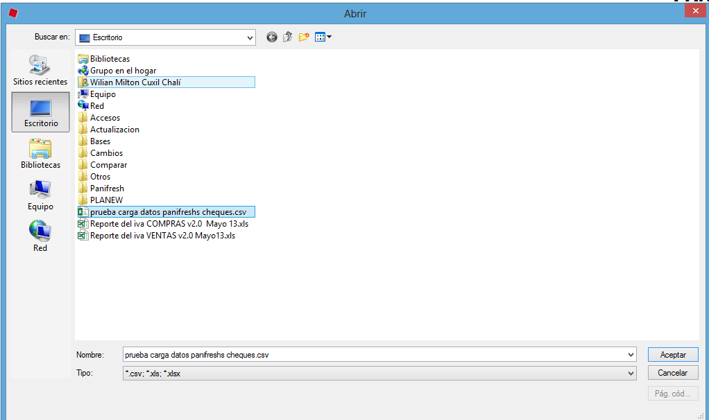Go back using the toolbar back arrow

point(272,37)
